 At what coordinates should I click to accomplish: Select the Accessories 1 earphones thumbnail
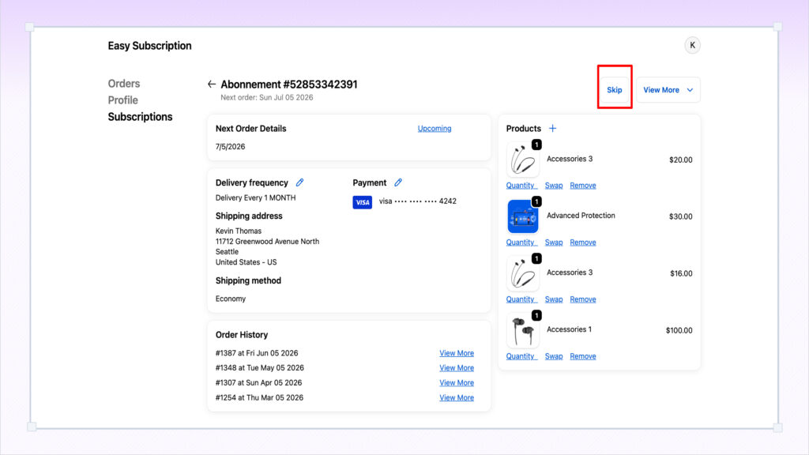[x=523, y=330]
